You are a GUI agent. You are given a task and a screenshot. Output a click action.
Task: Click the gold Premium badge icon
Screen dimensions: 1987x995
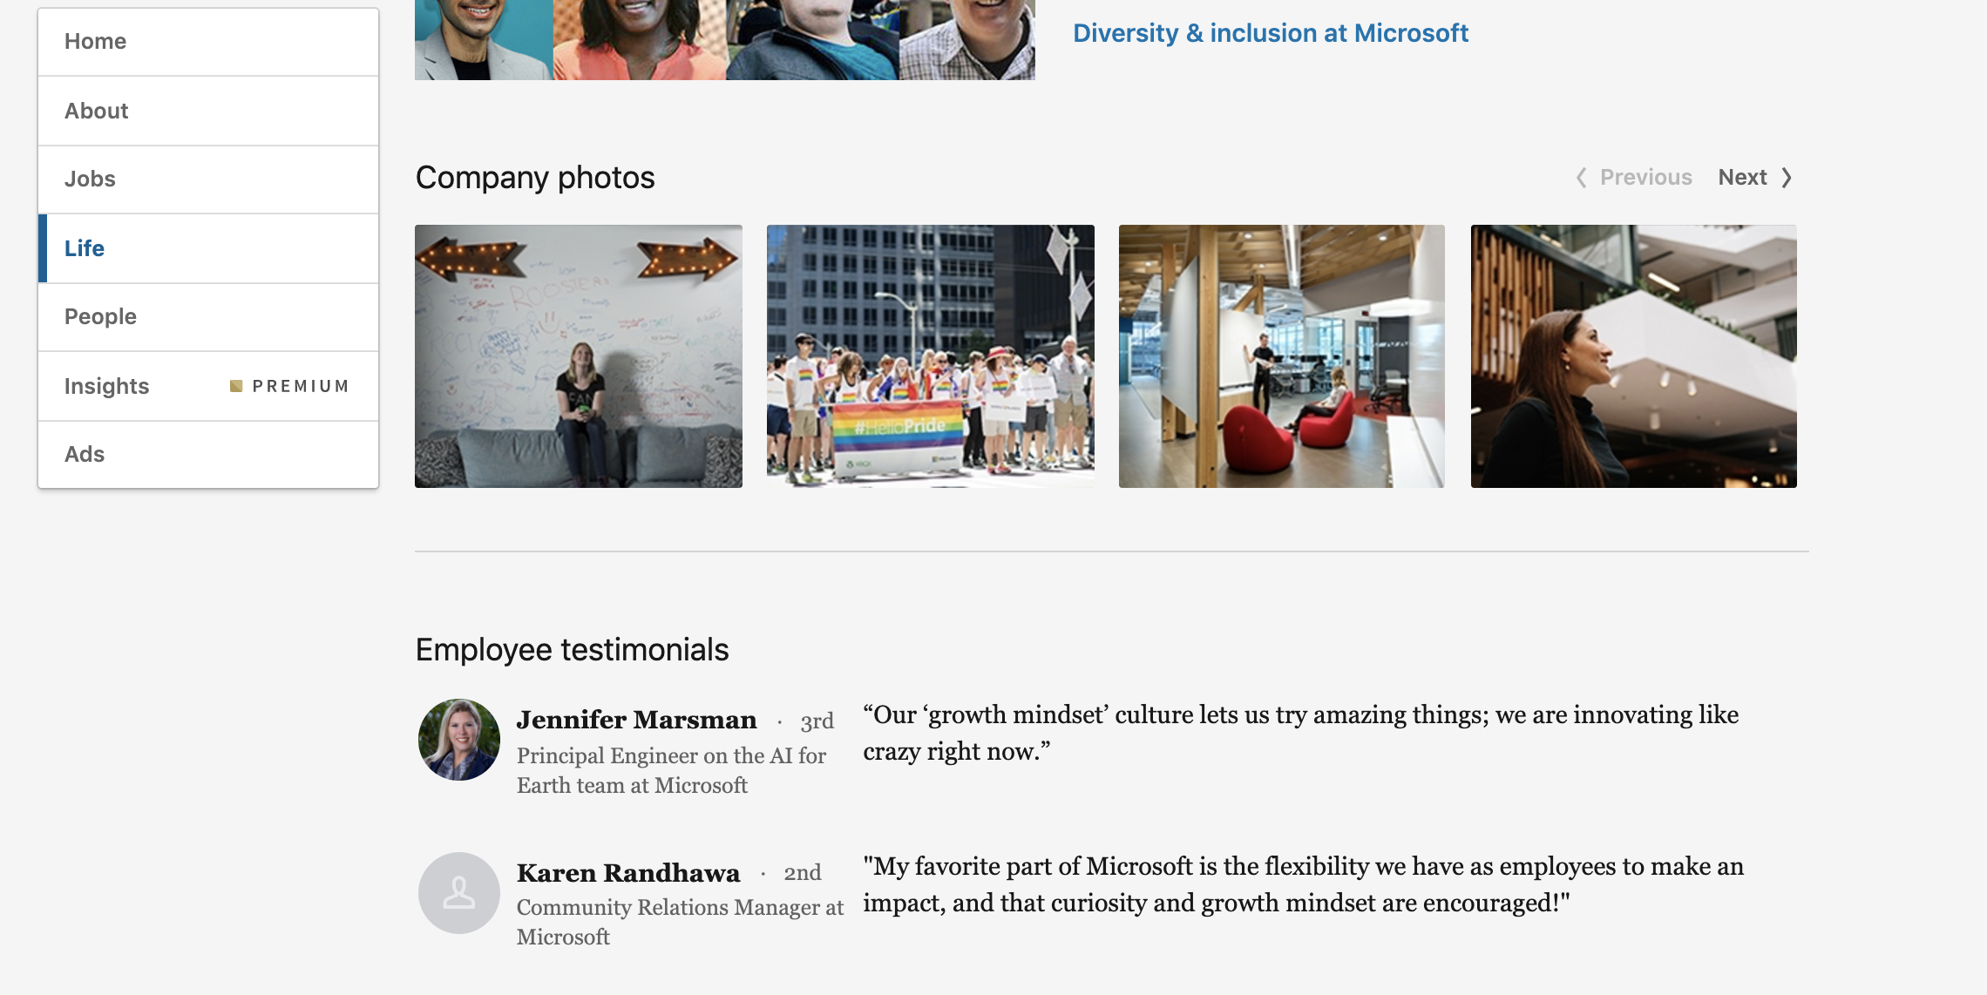235,386
